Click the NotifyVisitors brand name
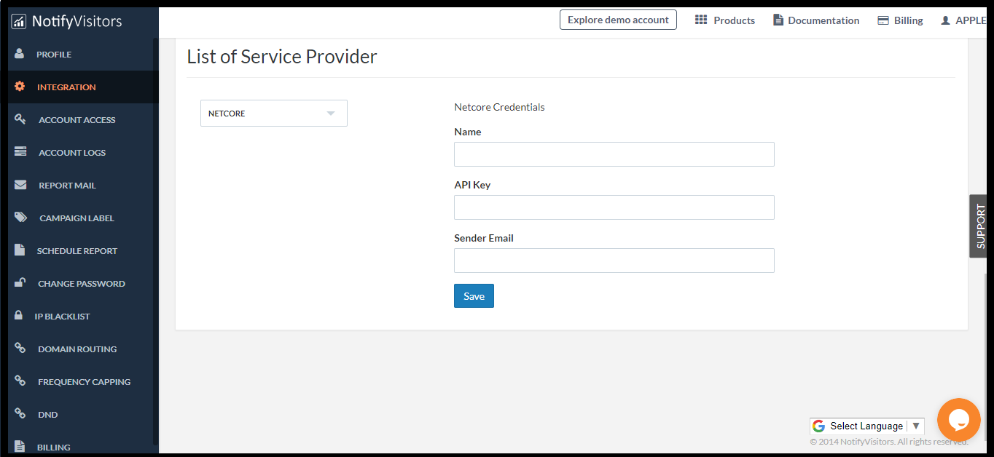 (x=77, y=21)
